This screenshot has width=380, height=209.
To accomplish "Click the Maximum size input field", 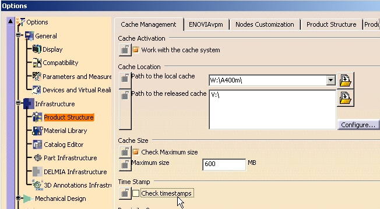I will (224, 164).
